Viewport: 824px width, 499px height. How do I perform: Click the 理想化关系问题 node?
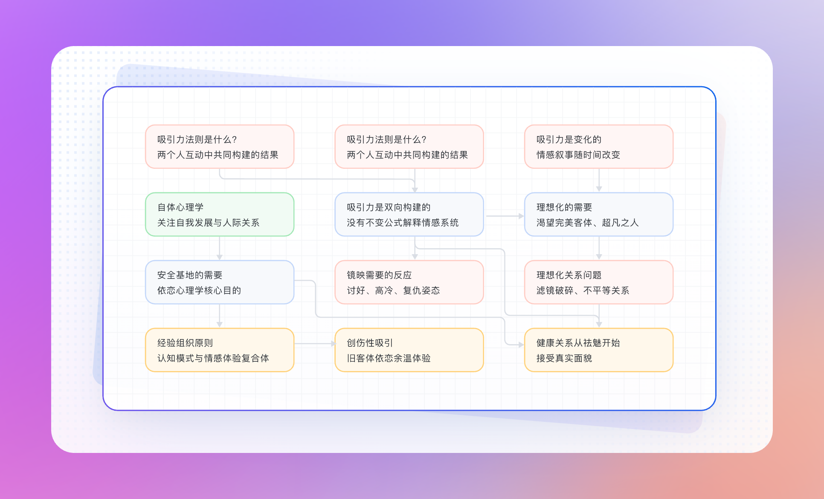coord(599,282)
